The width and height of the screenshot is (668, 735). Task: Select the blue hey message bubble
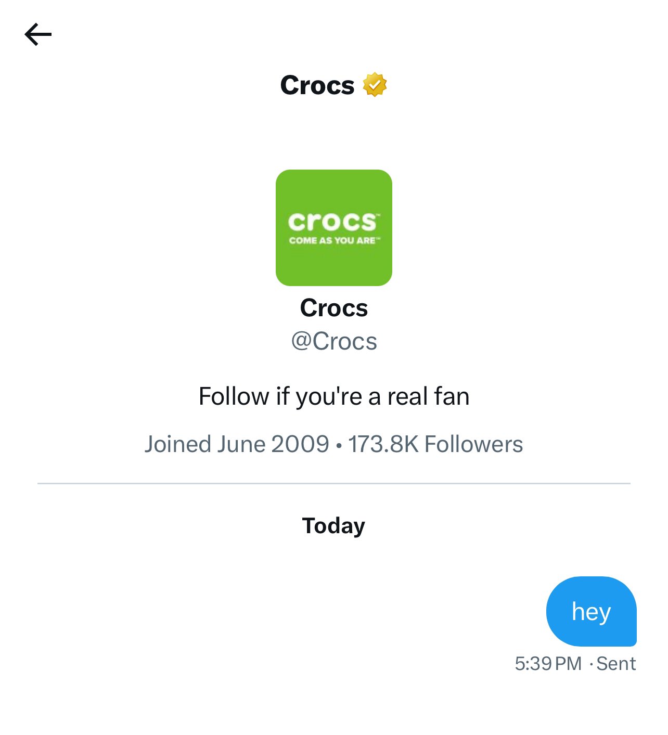pos(592,611)
